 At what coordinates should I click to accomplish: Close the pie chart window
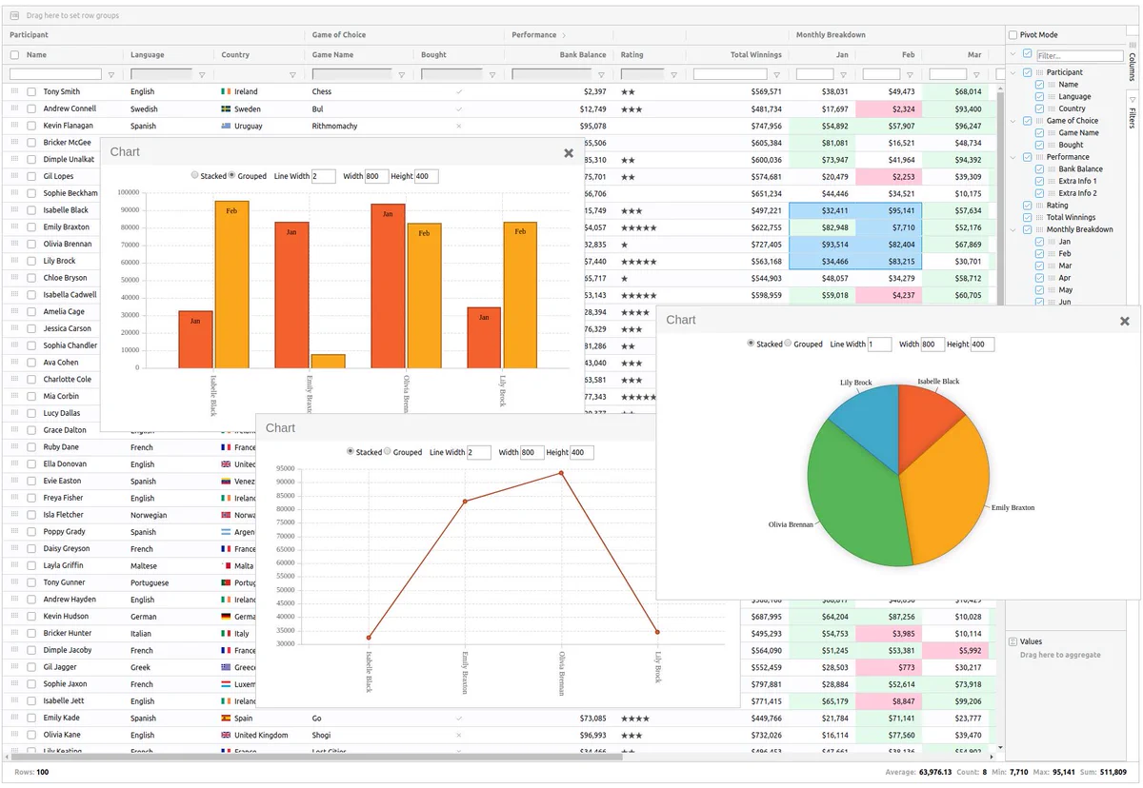[x=1125, y=322]
